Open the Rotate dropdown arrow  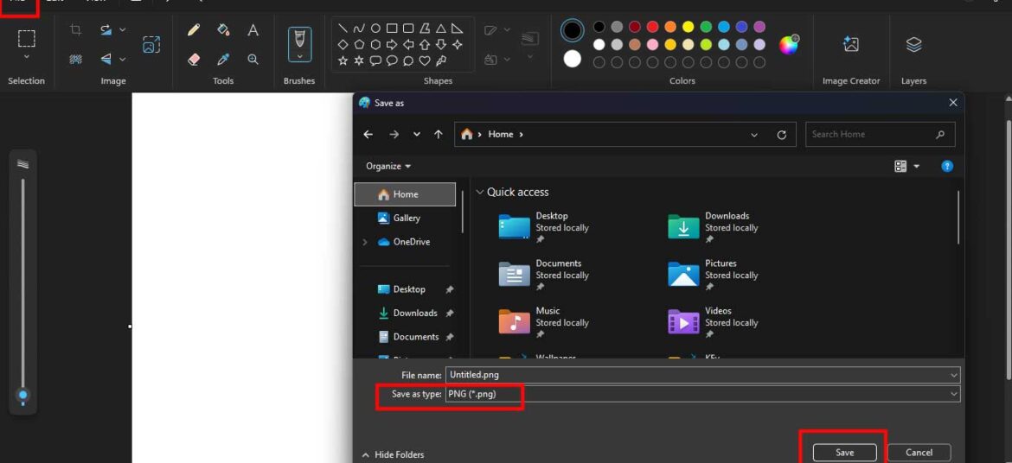coord(123,29)
